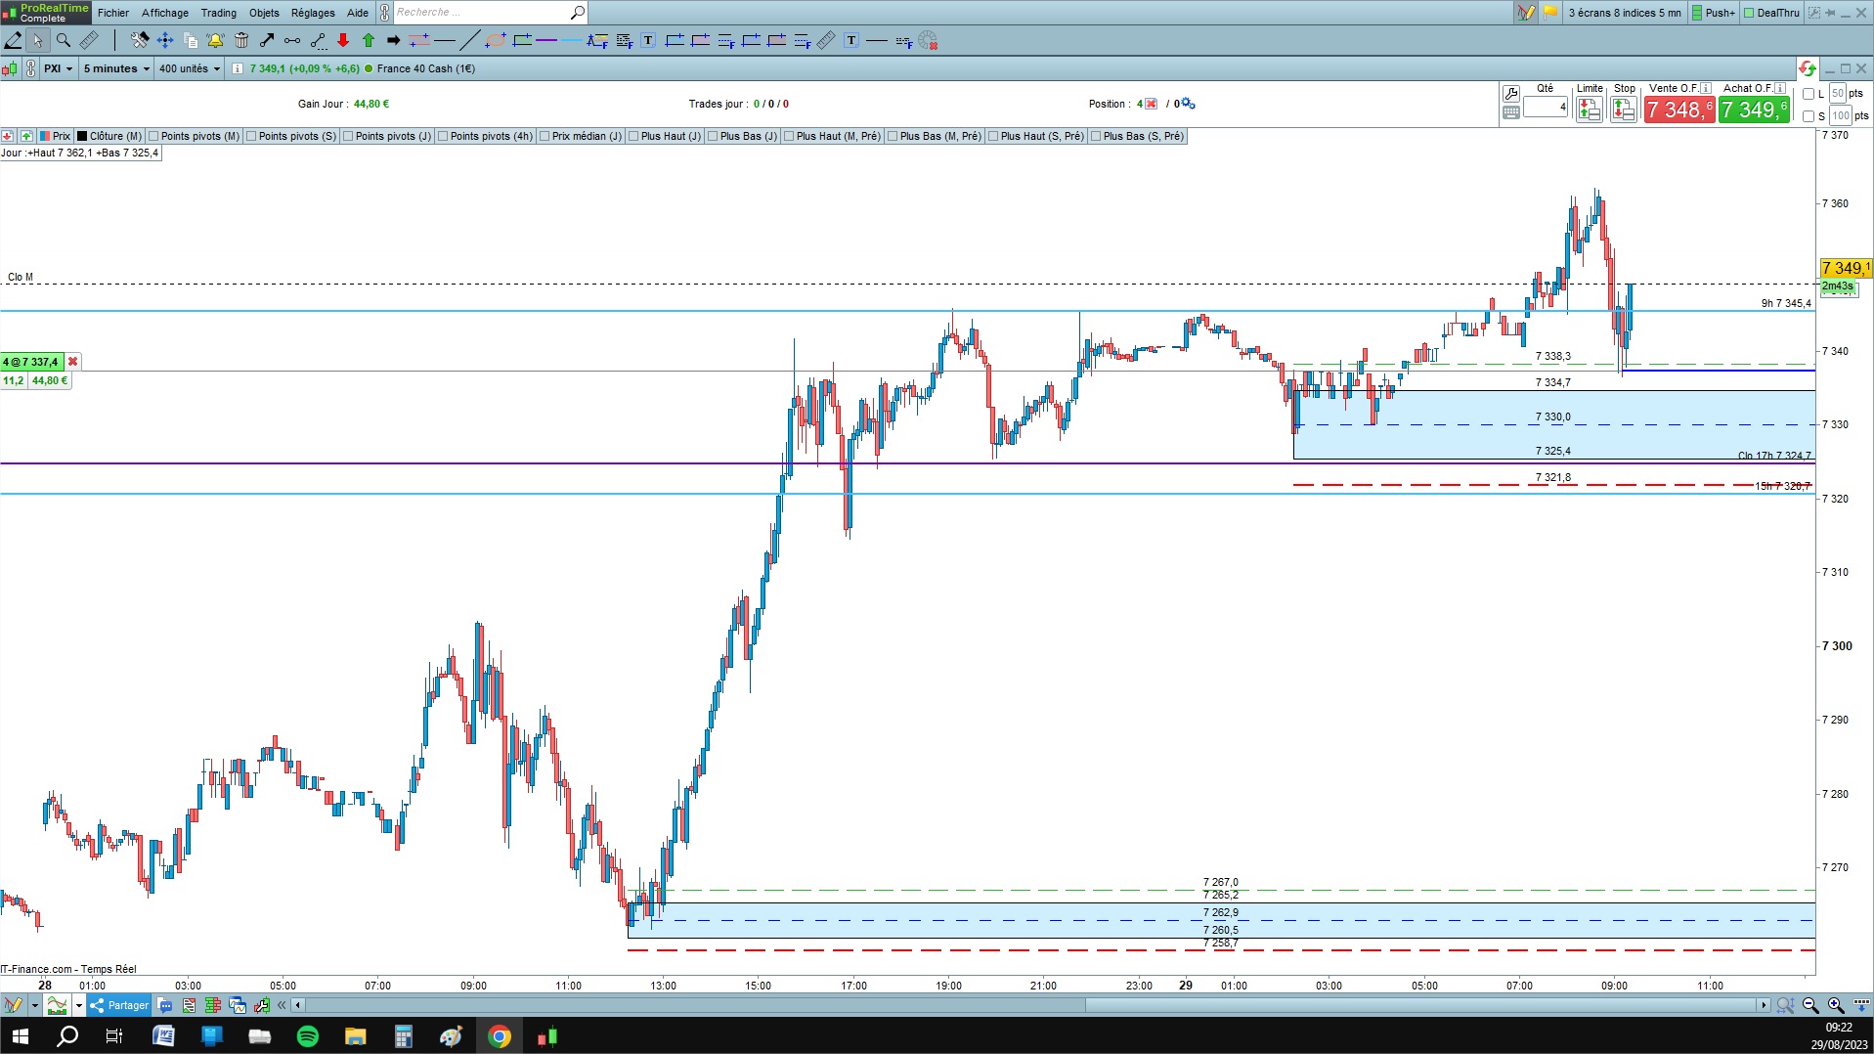Select the red down arrow tool
The height and width of the screenshot is (1054, 1874).
[343, 40]
